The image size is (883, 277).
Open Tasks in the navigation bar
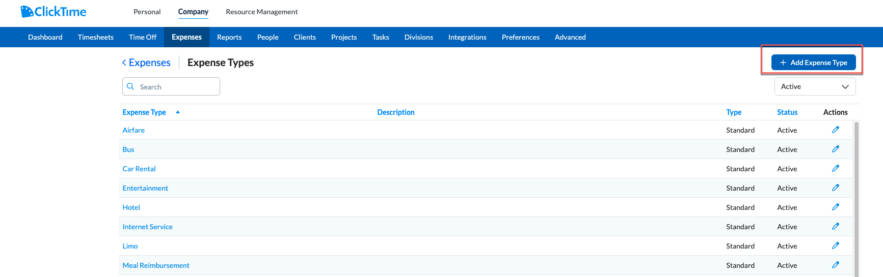[x=381, y=37]
